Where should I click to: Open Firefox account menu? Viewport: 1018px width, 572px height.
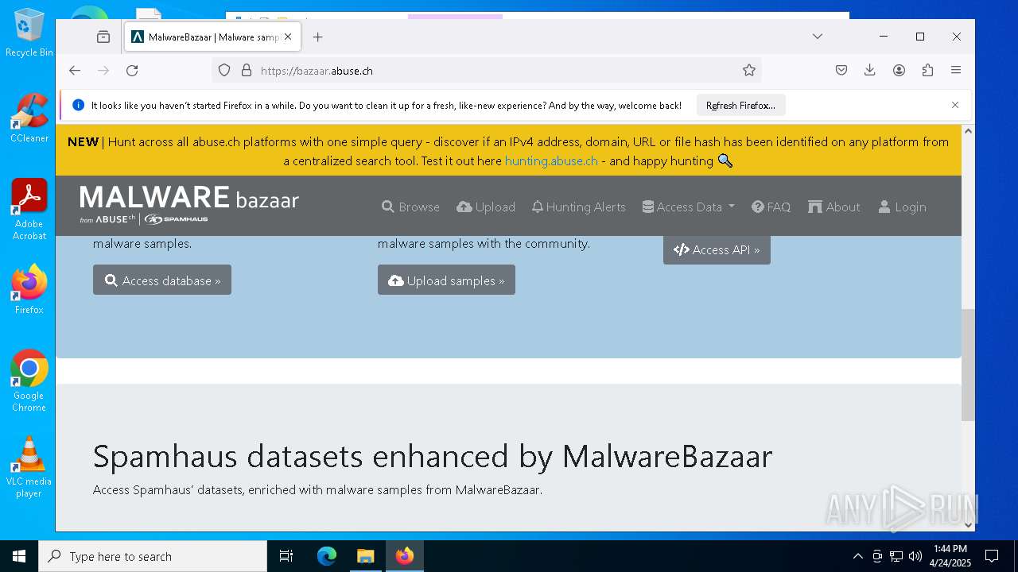click(x=899, y=71)
